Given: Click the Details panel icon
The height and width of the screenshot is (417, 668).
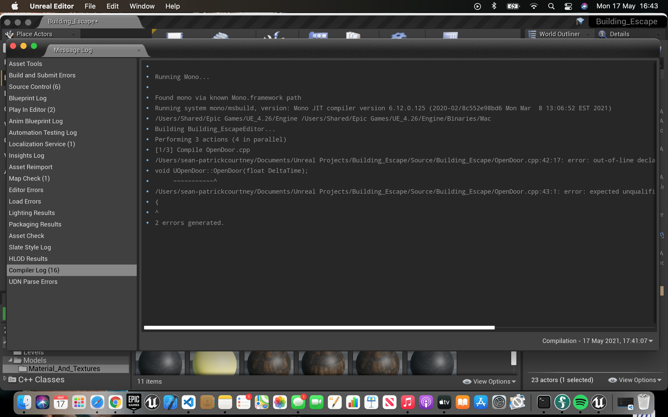Looking at the screenshot, I should click(603, 34).
